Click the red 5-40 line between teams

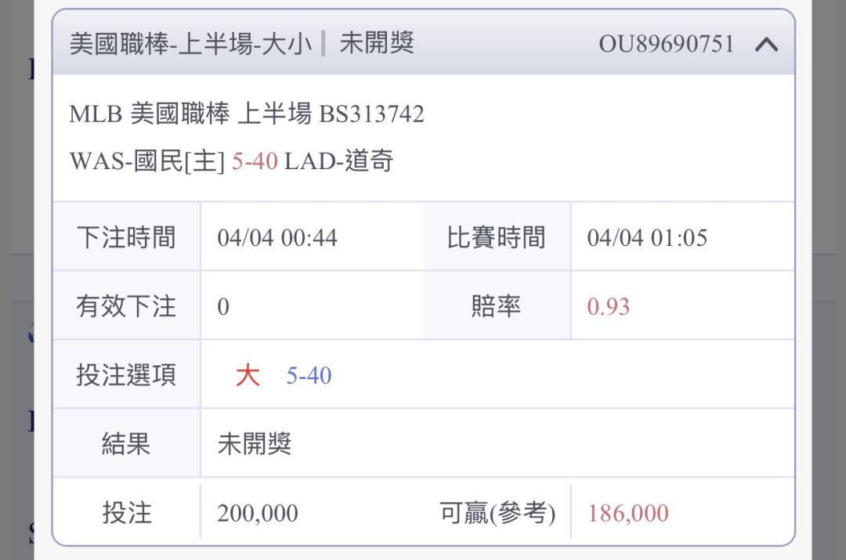click(x=255, y=162)
